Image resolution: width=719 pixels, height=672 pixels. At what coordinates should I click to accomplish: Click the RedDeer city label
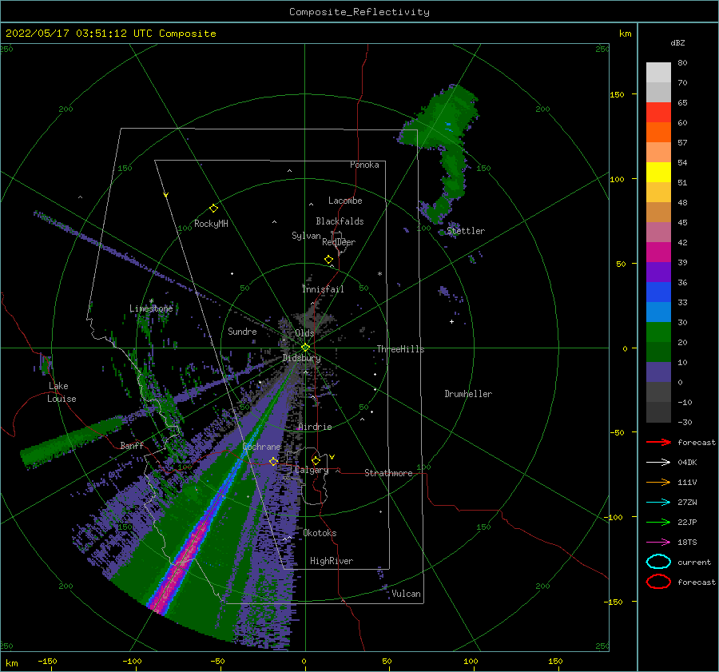(x=339, y=242)
